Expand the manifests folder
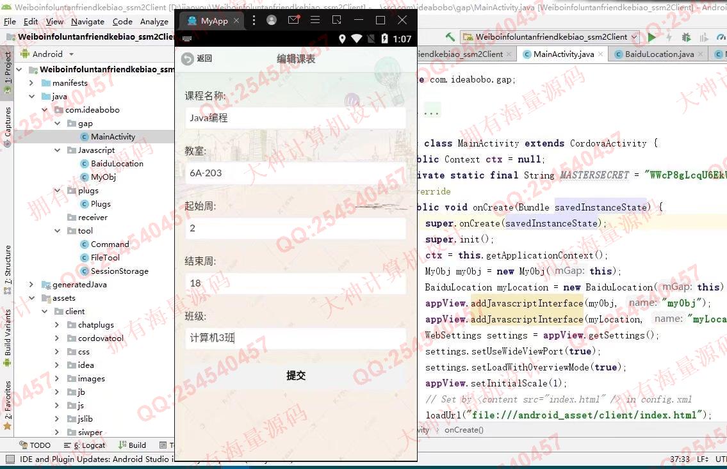This screenshot has height=469, width=727. pyautogui.click(x=31, y=83)
